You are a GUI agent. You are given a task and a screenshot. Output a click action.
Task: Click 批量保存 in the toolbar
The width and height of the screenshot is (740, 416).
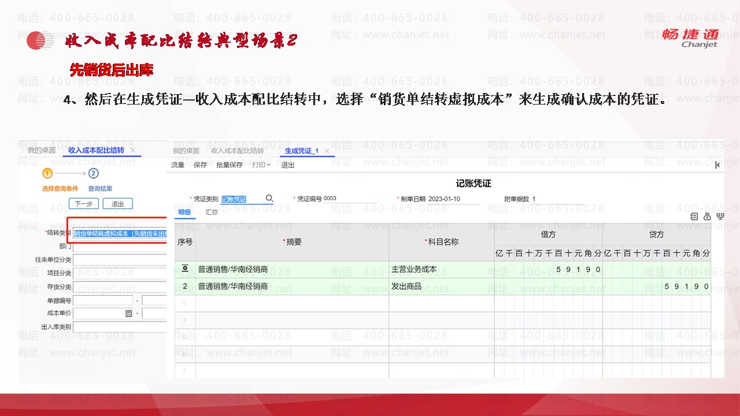pyautogui.click(x=229, y=165)
